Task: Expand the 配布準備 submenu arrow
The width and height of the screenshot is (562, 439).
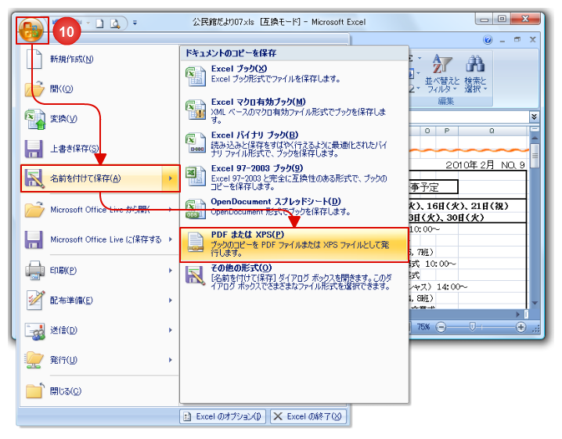Action: pos(171,300)
